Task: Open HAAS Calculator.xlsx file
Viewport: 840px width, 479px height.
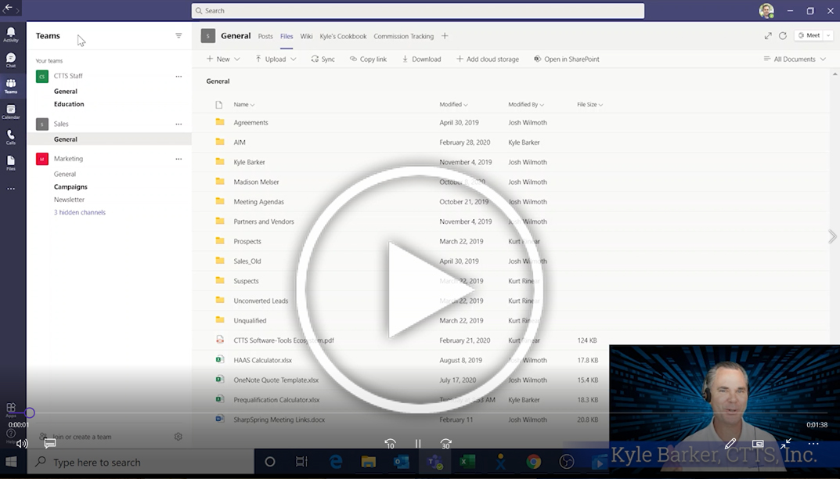Action: click(262, 361)
